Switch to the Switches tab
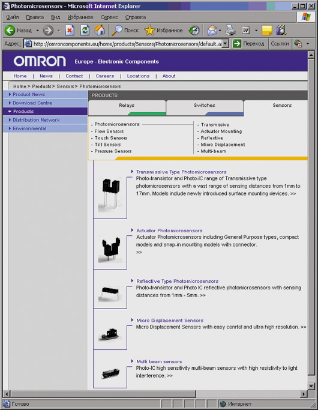 [205, 107]
